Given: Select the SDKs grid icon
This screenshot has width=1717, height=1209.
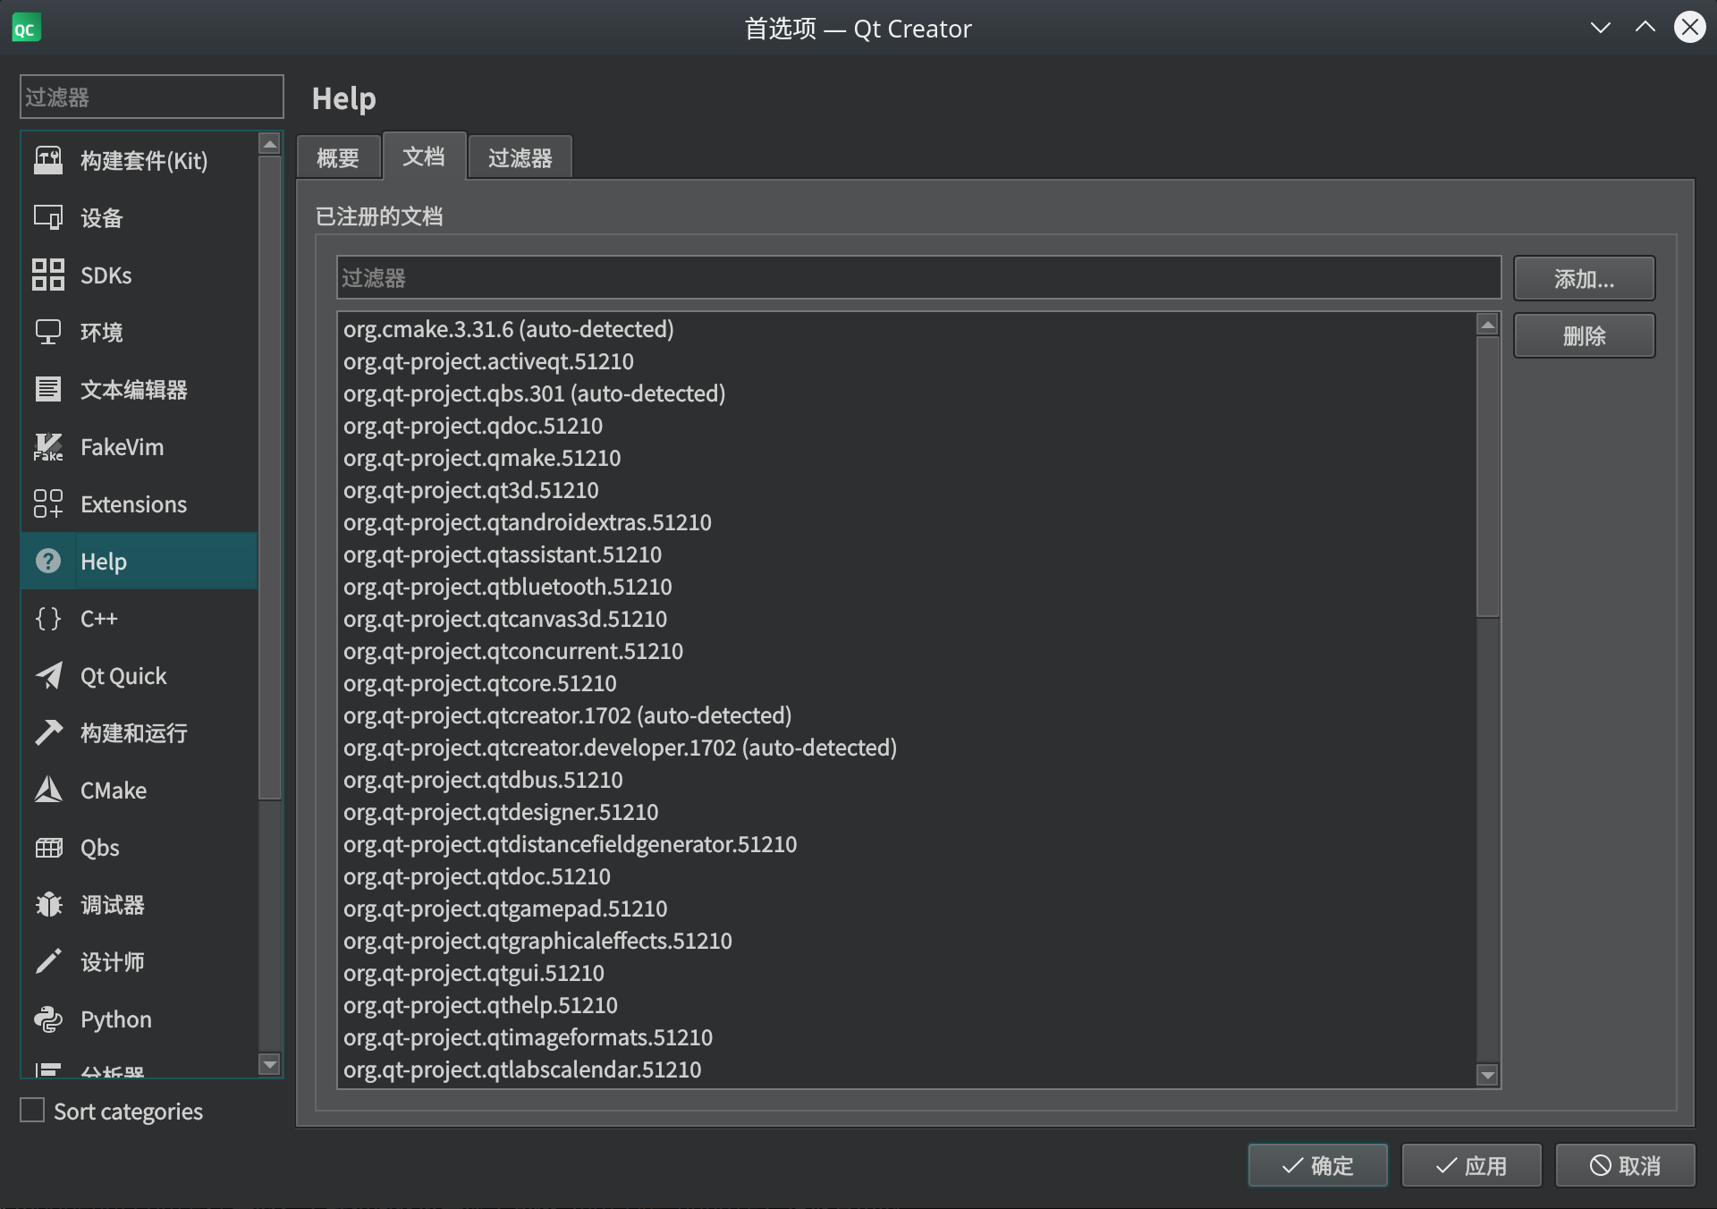Looking at the screenshot, I should pyautogui.click(x=48, y=275).
